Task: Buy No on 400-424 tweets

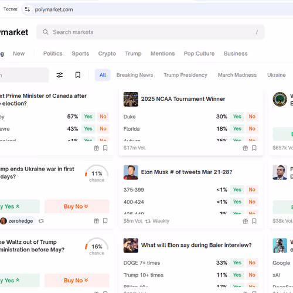Action: tap(252, 202)
